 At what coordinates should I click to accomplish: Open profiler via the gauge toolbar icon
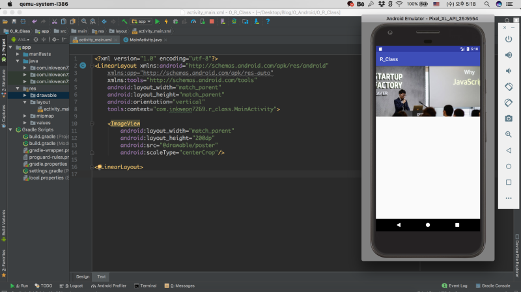coord(193,21)
